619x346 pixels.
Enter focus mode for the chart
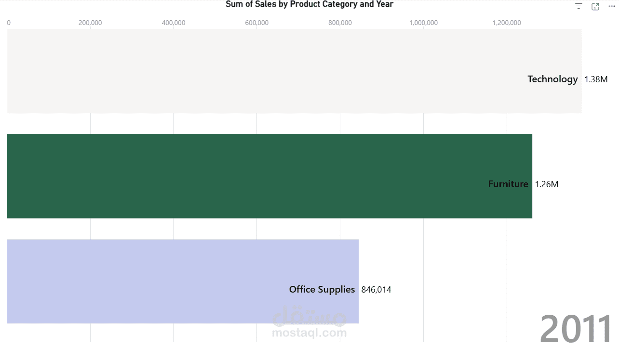[x=595, y=6]
